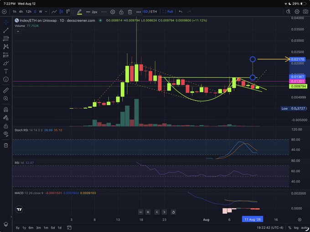Open the XABCD pattern tools
Image resolution: width=310 pixels, height=232 pixels.
coord(6,47)
